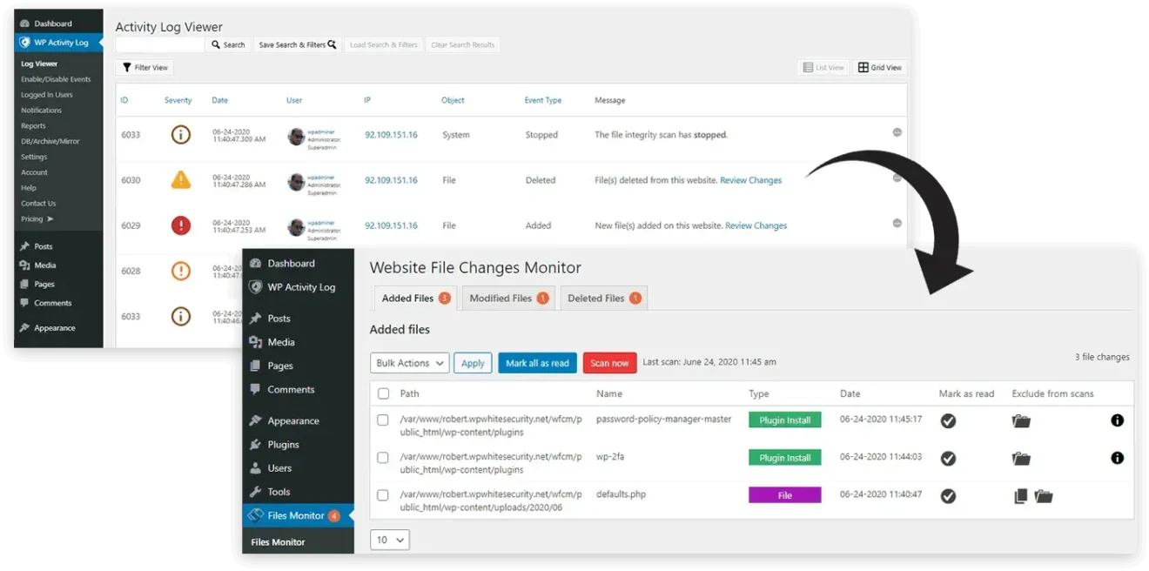The height and width of the screenshot is (571, 1149).
Task: Click Save Search & Filters button
Action: (297, 44)
